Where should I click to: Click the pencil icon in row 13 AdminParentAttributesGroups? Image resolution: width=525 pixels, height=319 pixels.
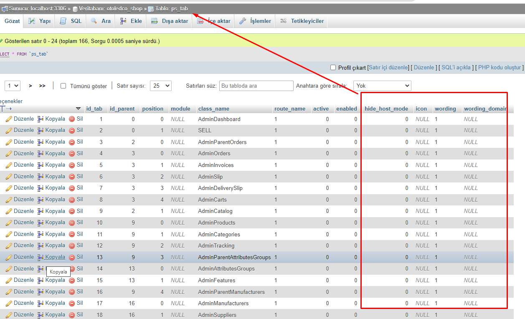pos(9,257)
